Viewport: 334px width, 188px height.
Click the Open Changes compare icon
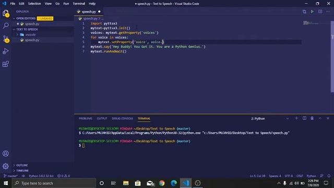[304, 11]
